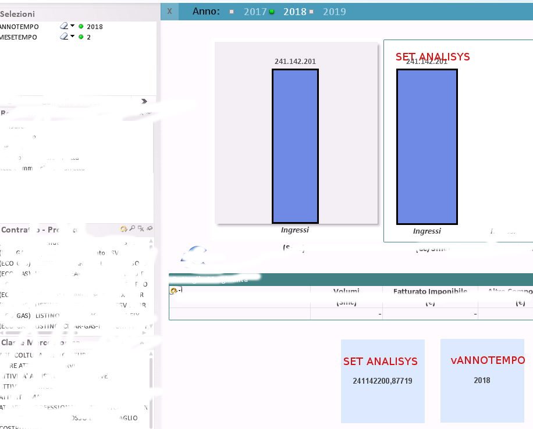Image resolution: width=533 pixels, height=429 pixels.
Task: Click the Classe Merceologica list header
Action: [77, 342]
